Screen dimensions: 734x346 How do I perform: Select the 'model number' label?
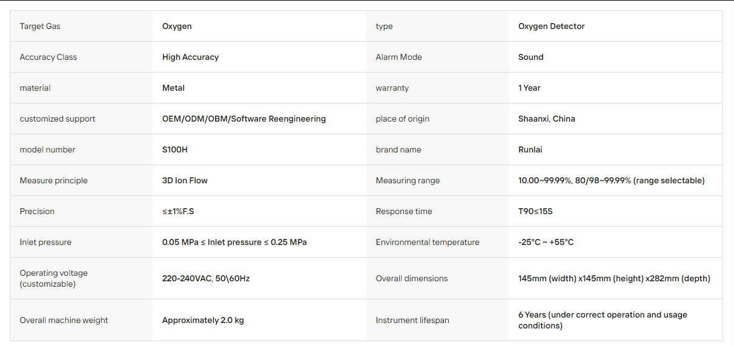[47, 149]
